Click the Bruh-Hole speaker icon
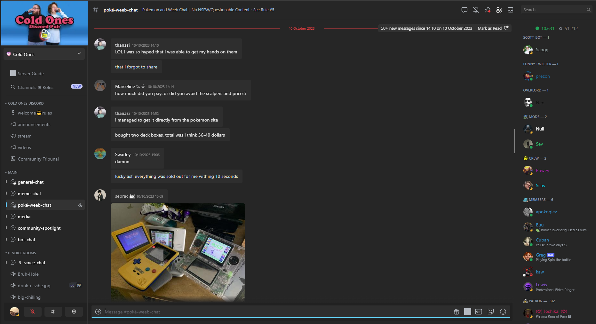This screenshot has width=596, height=324. pos(13,274)
